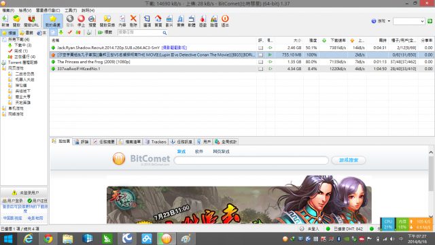This screenshot has height=245, width=435.
Task: Select The Princess and the Frog row
Action: pos(242,62)
